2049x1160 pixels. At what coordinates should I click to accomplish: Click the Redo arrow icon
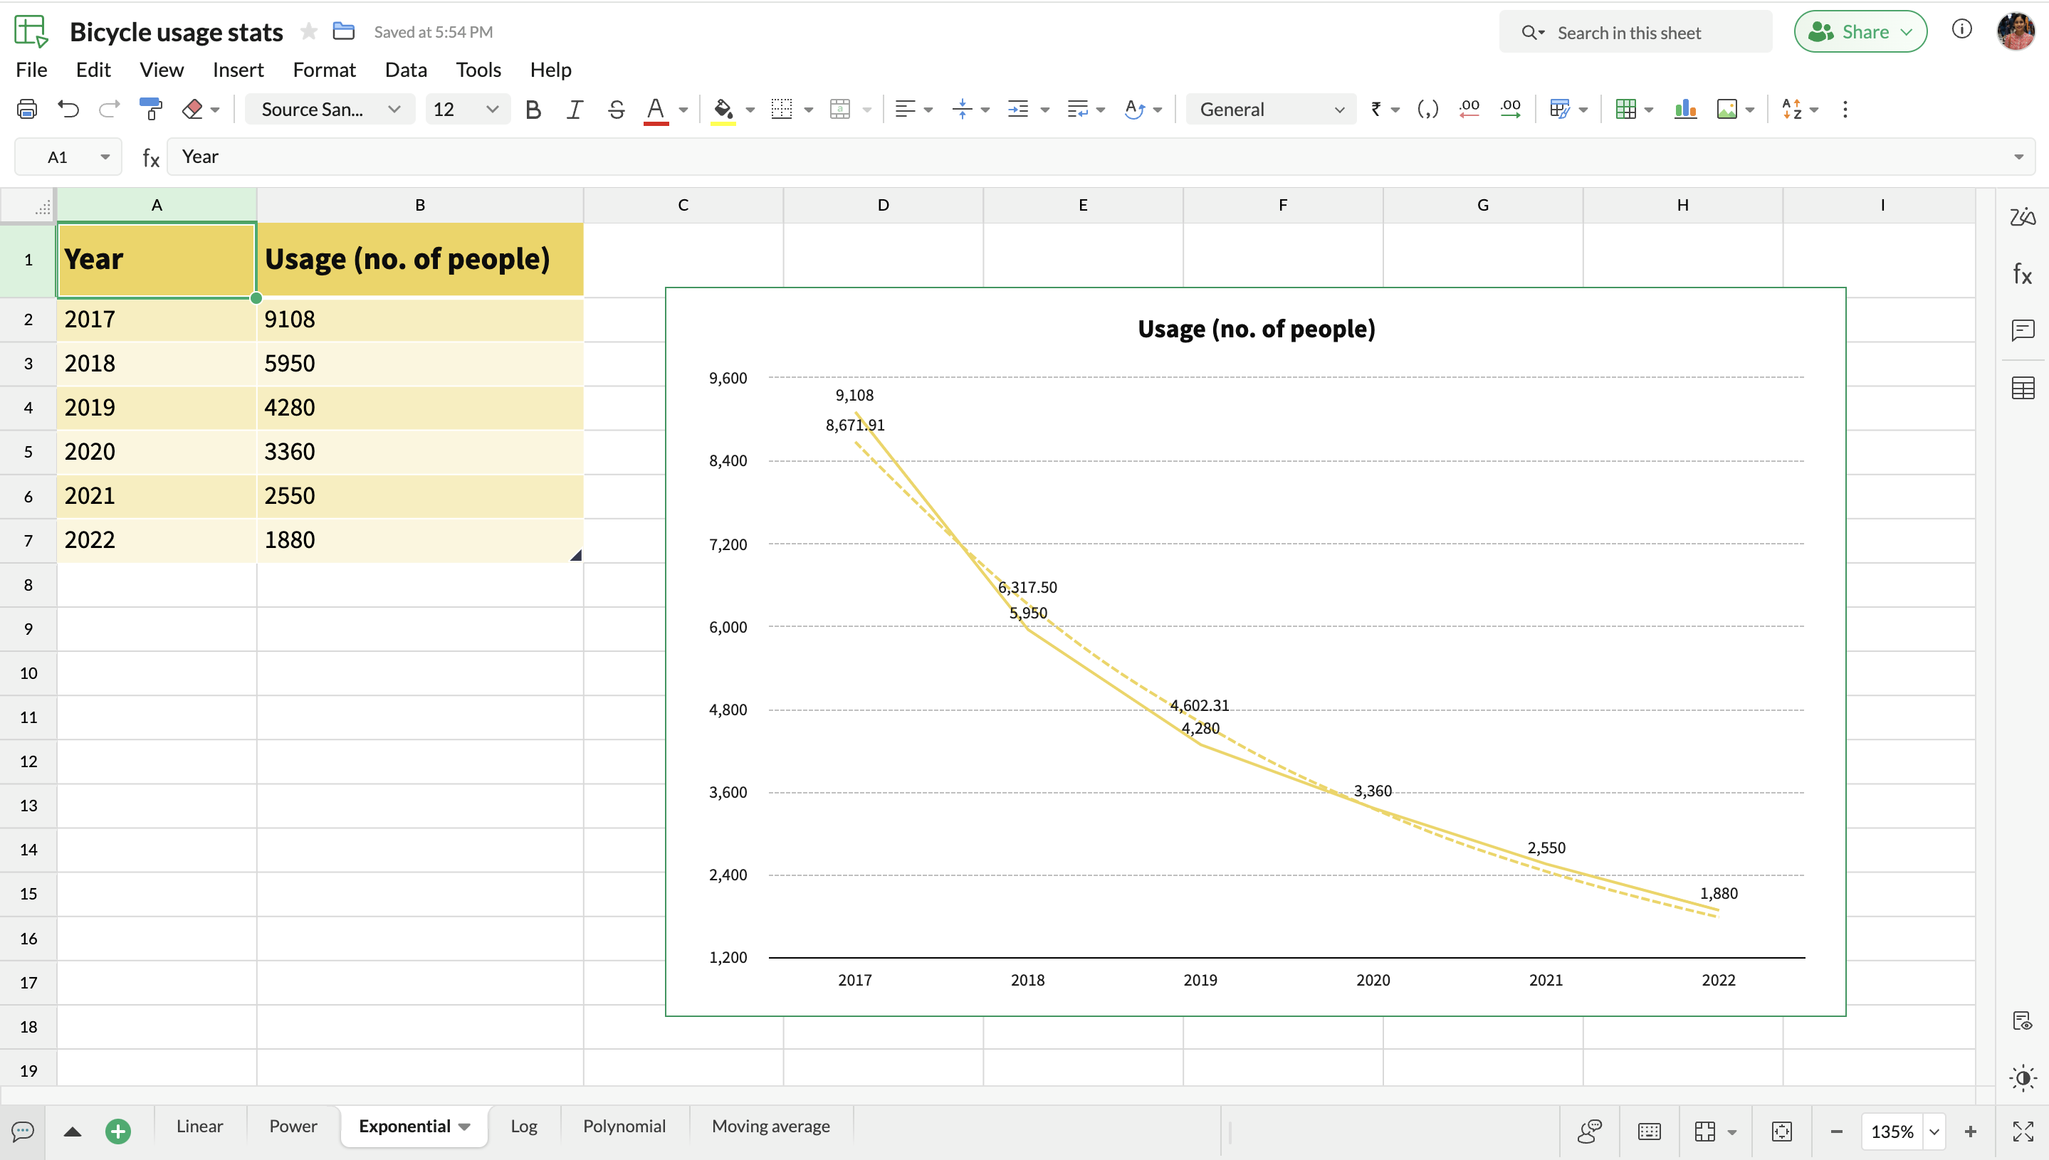point(109,109)
